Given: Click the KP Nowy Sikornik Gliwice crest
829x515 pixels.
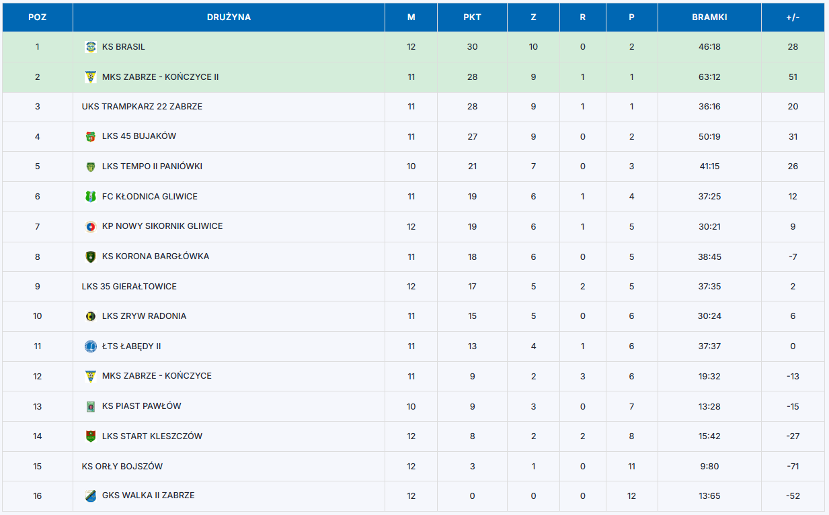Looking at the screenshot, I should click(x=91, y=226).
